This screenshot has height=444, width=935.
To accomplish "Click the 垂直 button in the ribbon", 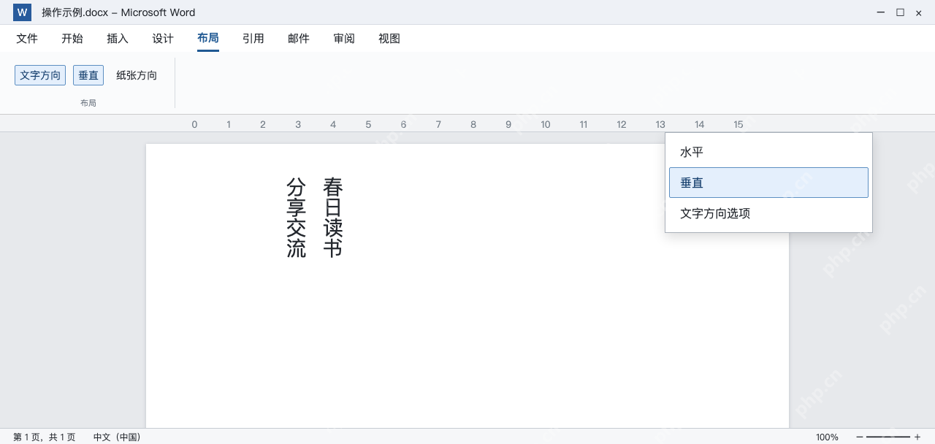I will tap(88, 75).
